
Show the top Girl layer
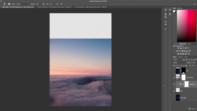coord(174,71)
